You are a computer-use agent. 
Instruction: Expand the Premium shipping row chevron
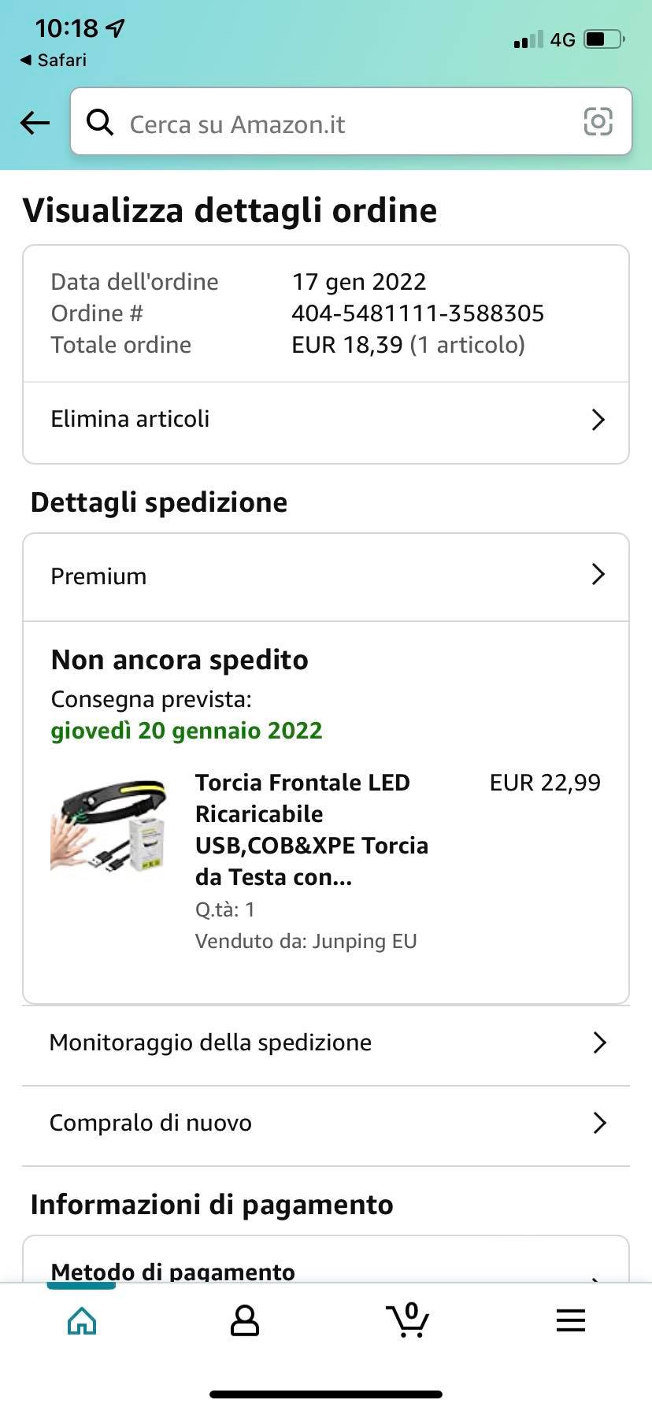pyautogui.click(x=598, y=575)
